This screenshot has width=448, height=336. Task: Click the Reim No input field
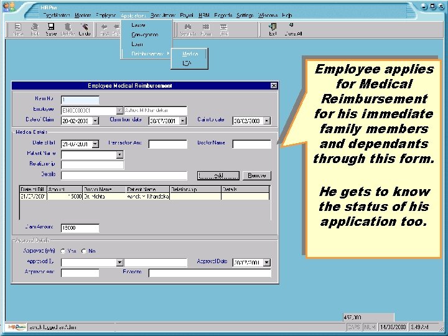pyautogui.click(x=80, y=100)
